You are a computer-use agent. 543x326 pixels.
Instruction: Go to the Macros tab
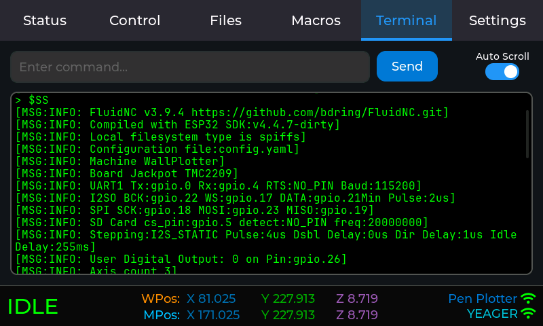(x=316, y=20)
